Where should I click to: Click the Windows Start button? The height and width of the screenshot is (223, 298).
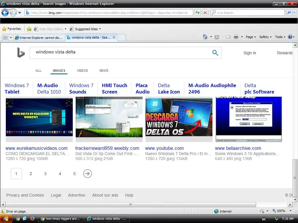click(x=6, y=219)
